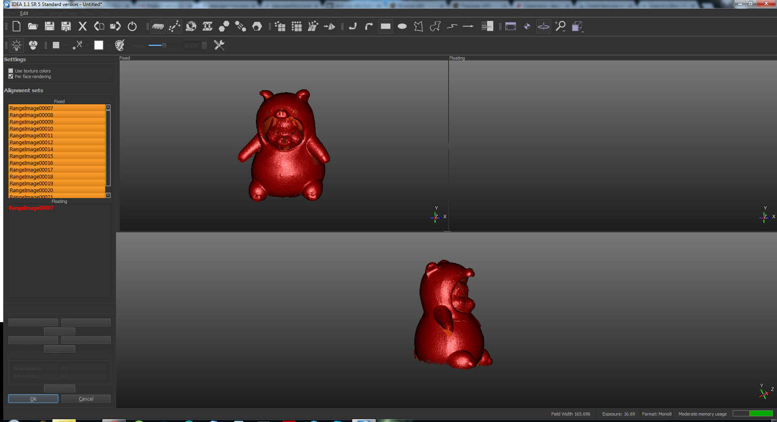Click the Ok button
The height and width of the screenshot is (422, 777).
point(33,399)
